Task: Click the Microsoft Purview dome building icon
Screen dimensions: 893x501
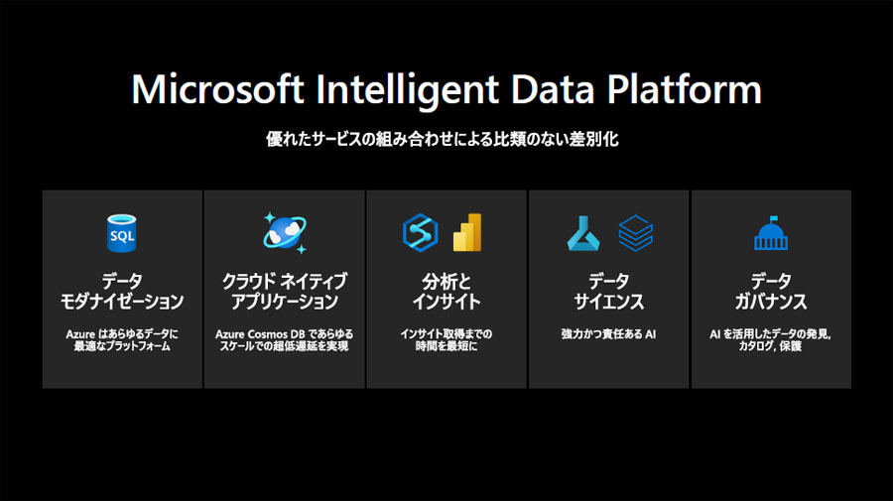Action: point(771,233)
